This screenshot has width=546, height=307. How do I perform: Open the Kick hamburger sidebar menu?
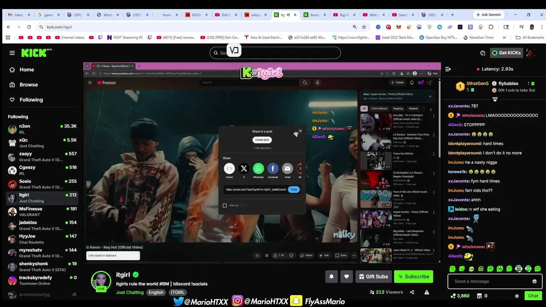(x=12, y=53)
